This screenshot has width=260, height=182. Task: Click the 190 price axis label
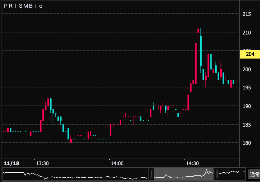coord(247,106)
